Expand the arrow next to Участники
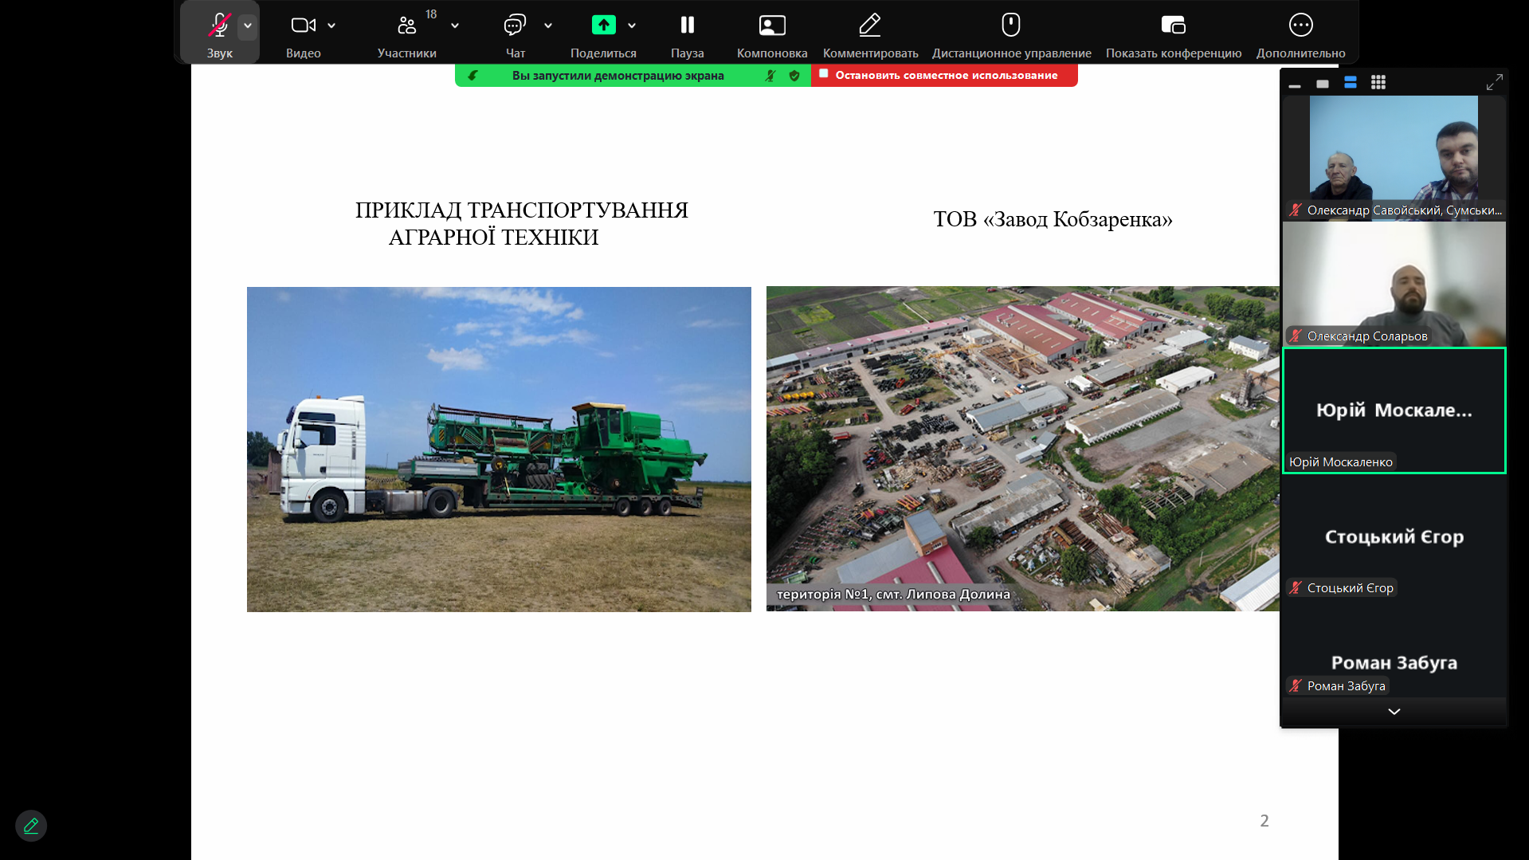 click(455, 26)
